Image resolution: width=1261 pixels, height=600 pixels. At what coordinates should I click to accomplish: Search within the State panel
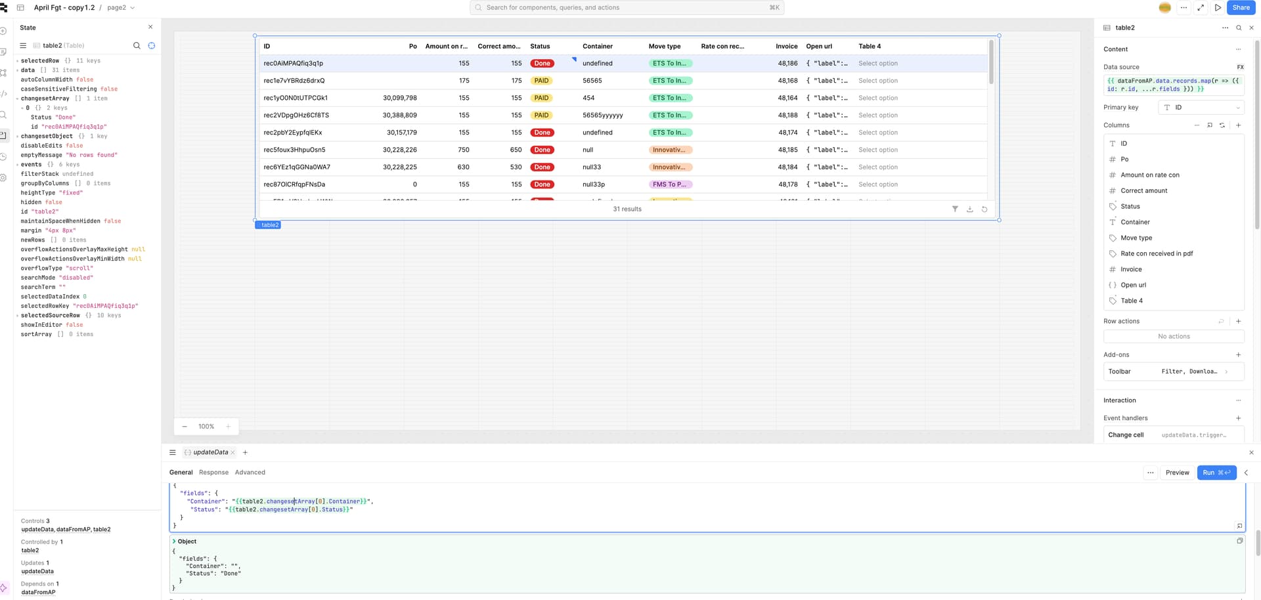[137, 45]
